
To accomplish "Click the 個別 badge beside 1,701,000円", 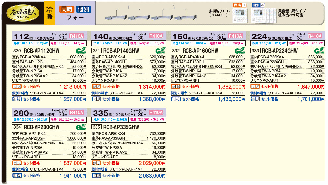I will pyautogui.click(x=255, y=99).
